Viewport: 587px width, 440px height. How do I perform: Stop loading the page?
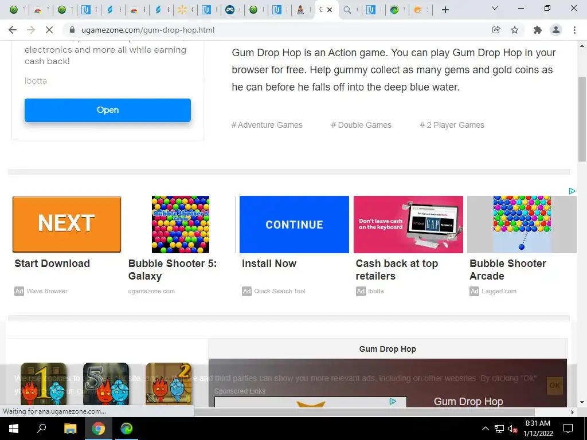(49, 30)
